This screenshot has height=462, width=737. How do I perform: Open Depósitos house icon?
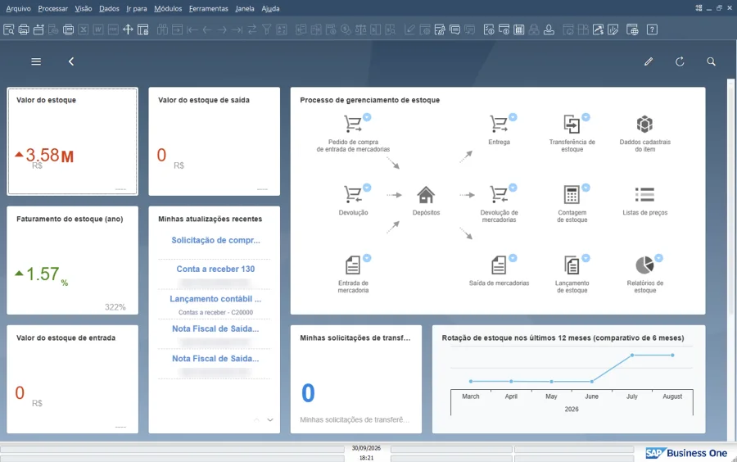click(426, 195)
